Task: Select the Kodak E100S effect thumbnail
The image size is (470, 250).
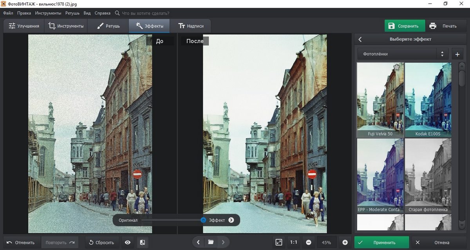Action: point(428,100)
